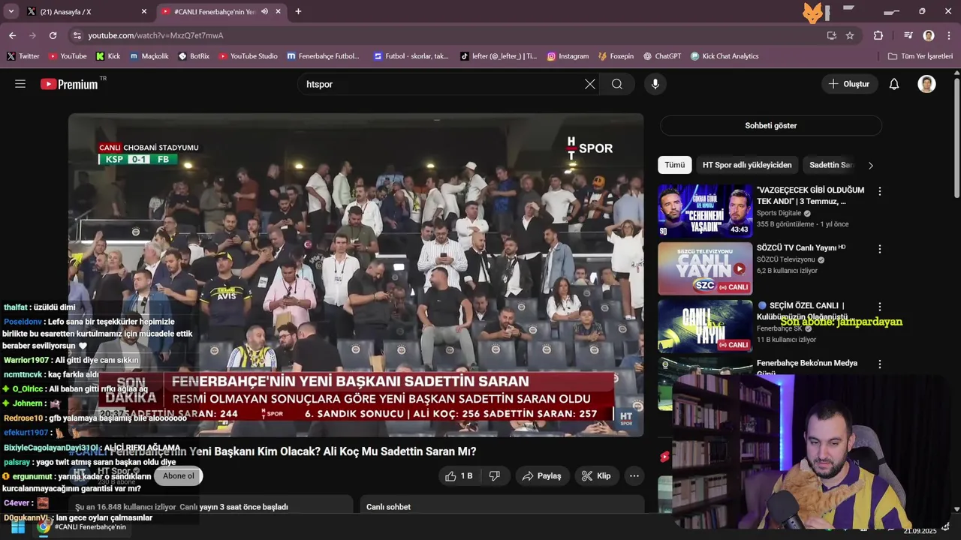Click Klip clip button
Screen dimensions: 961x540
[x=597, y=476]
